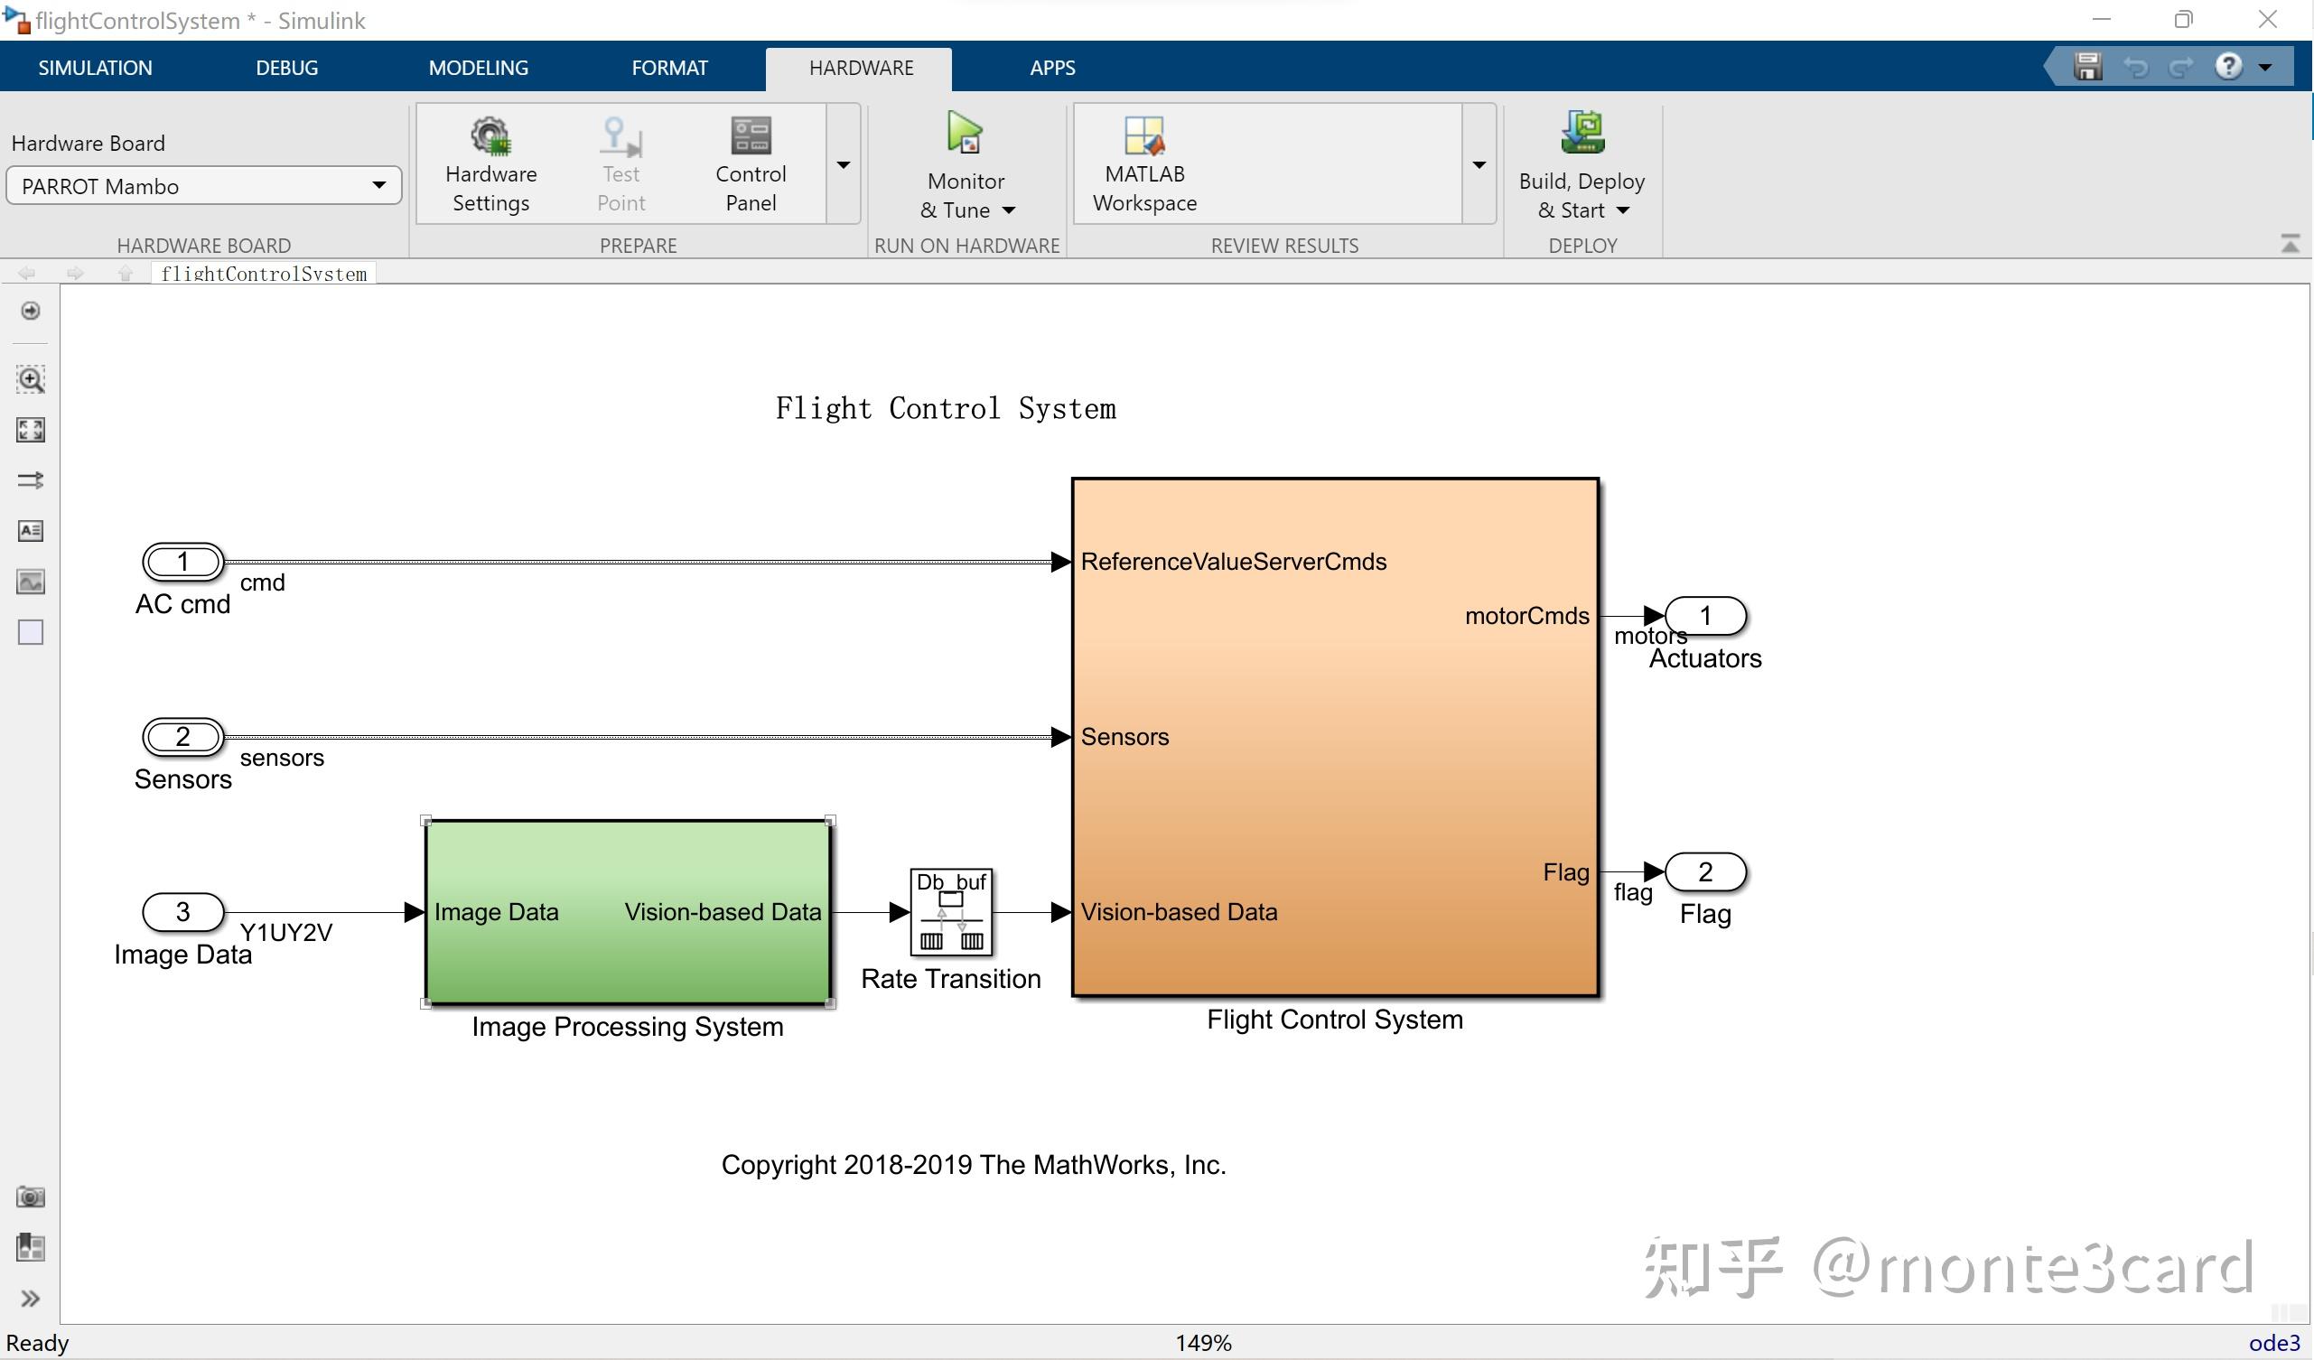Expand Monitor & Tune dropdown arrow

[x=1009, y=210]
